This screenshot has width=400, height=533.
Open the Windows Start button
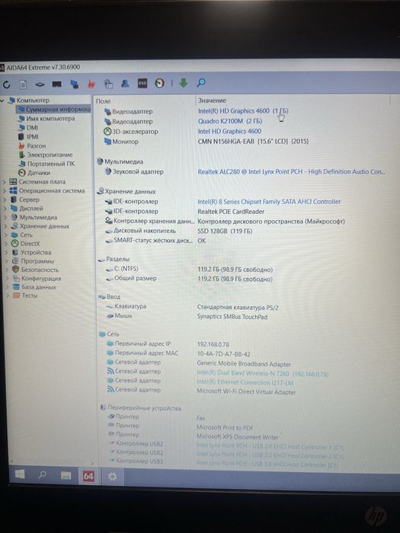pyautogui.click(x=20, y=474)
